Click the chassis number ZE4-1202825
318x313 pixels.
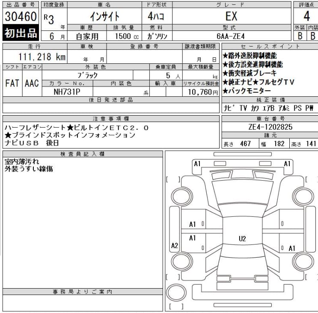pyautogui.click(x=270, y=127)
